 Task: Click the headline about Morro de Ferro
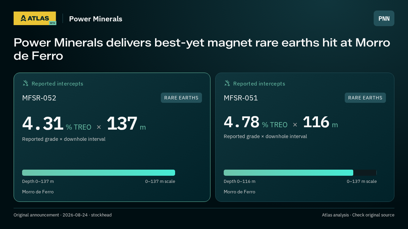tap(202, 49)
